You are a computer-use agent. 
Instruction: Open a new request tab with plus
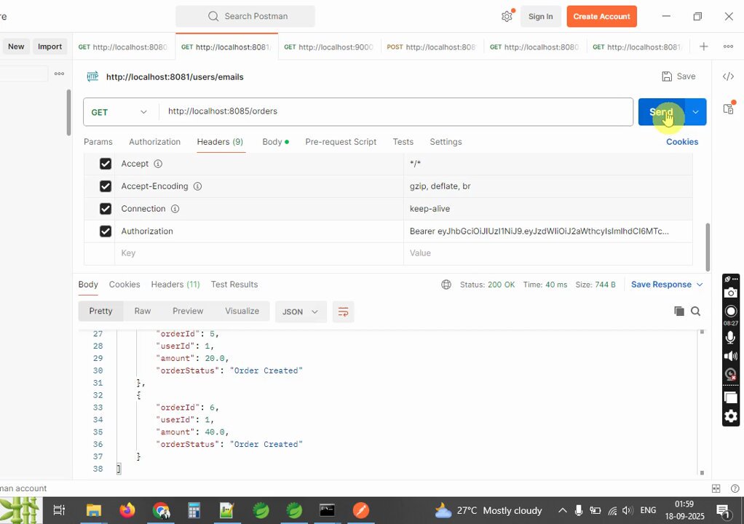(704, 47)
